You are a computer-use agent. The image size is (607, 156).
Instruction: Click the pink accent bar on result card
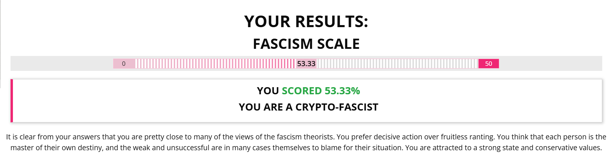point(12,101)
